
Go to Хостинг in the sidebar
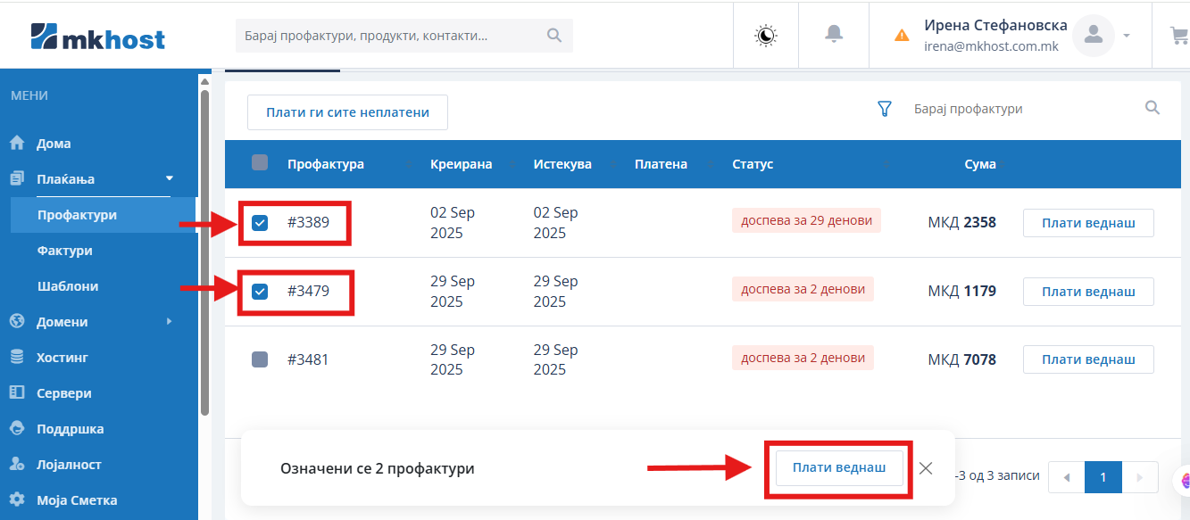(x=62, y=358)
